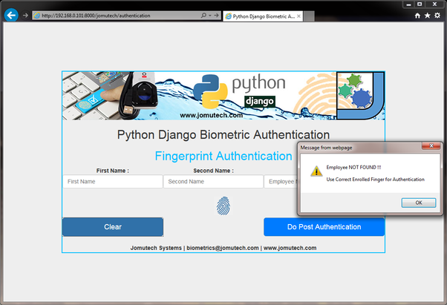Click biometrics@jomutech.com footer text
Viewport: 447px width, 305px height.
[x=223, y=248]
